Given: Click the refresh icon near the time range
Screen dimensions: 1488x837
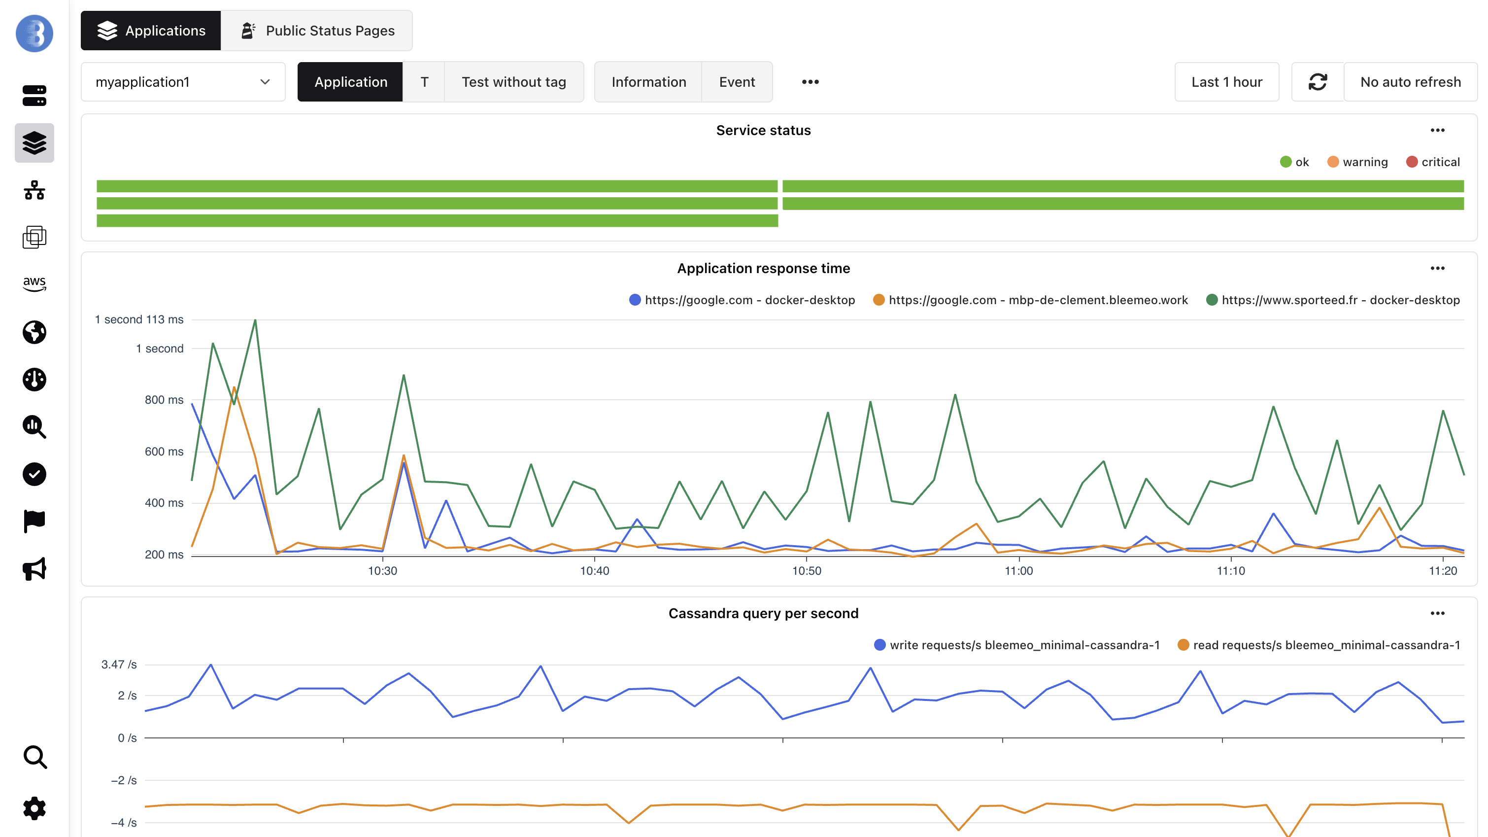Looking at the screenshot, I should coord(1318,81).
